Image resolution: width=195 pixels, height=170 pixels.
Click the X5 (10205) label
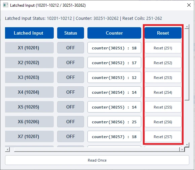pos(29,107)
